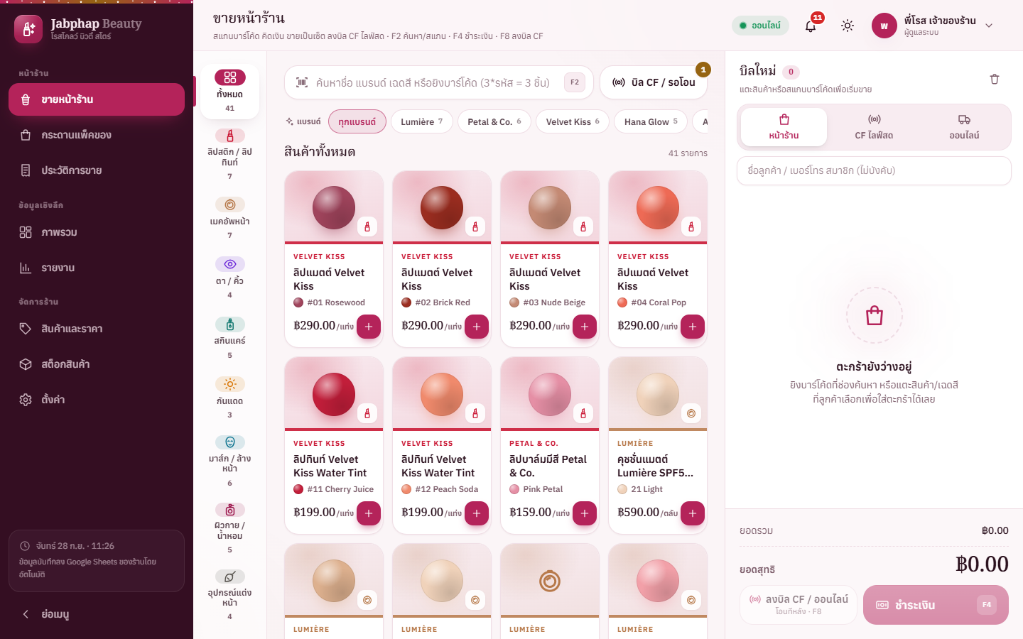Clear the bill with trash icon
The image size is (1023, 639).
[x=995, y=79]
